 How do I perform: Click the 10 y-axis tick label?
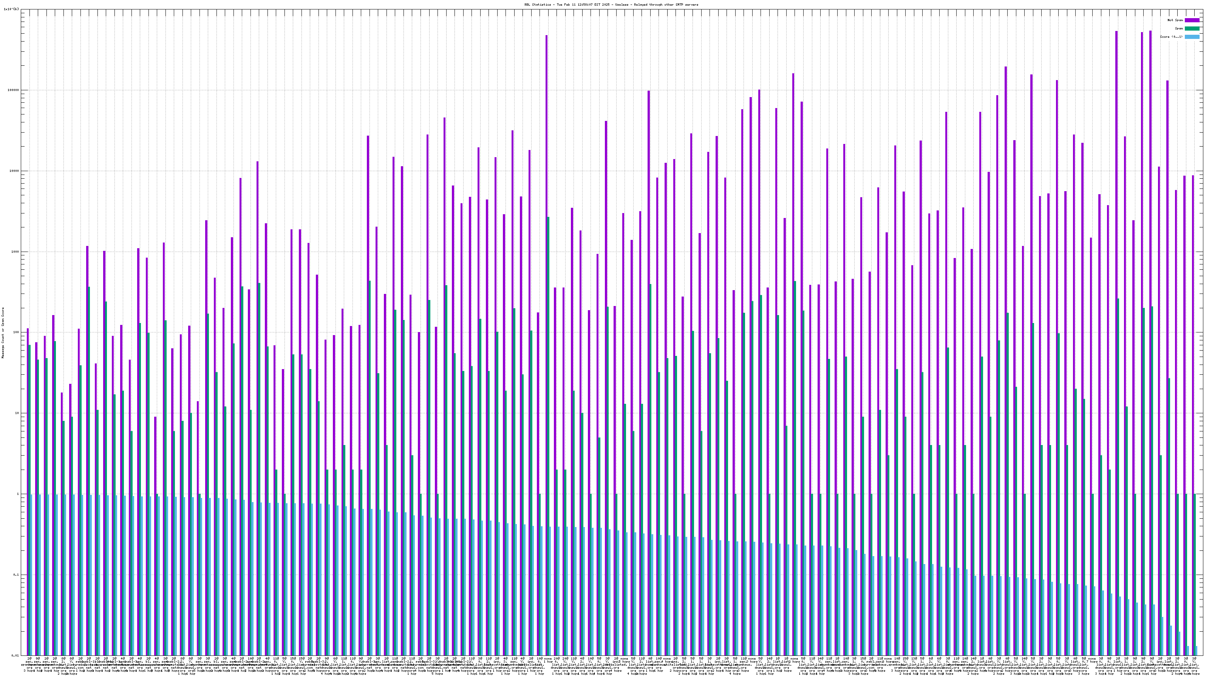pos(18,413)
